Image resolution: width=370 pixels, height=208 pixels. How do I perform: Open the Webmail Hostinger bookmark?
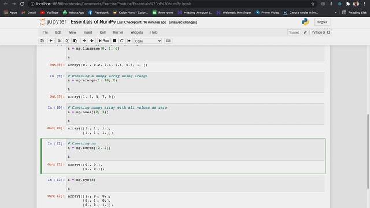tap(234, 13)
